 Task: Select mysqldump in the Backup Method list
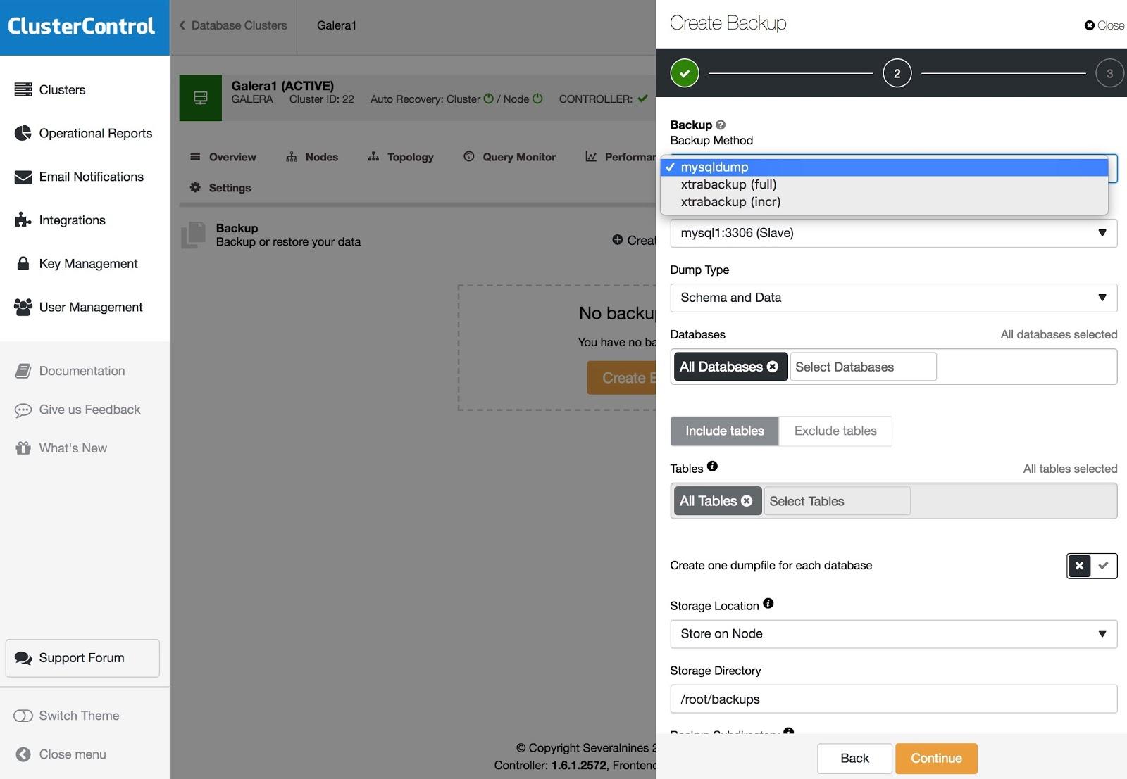[884, 167]
